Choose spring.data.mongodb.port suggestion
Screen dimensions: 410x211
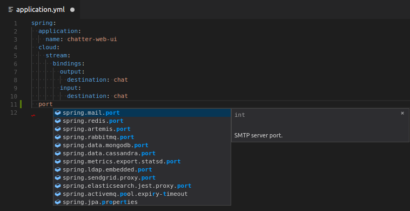point(142,146)
